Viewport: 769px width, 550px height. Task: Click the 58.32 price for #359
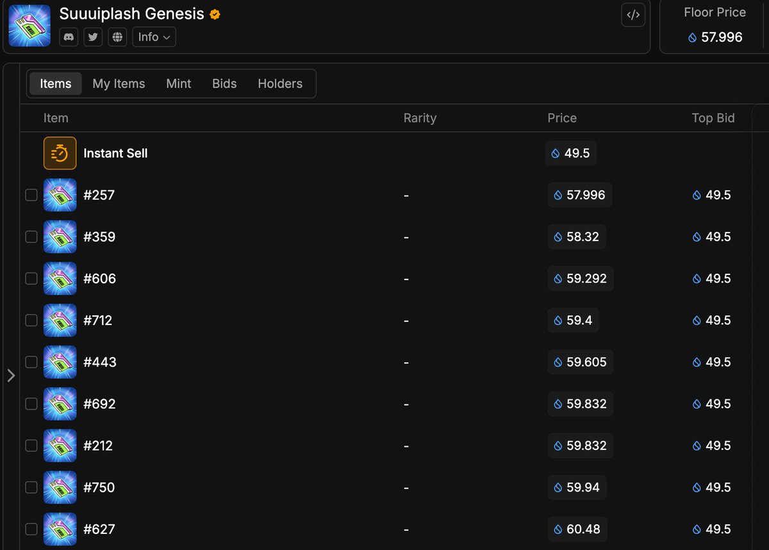(x=577, y=237)
